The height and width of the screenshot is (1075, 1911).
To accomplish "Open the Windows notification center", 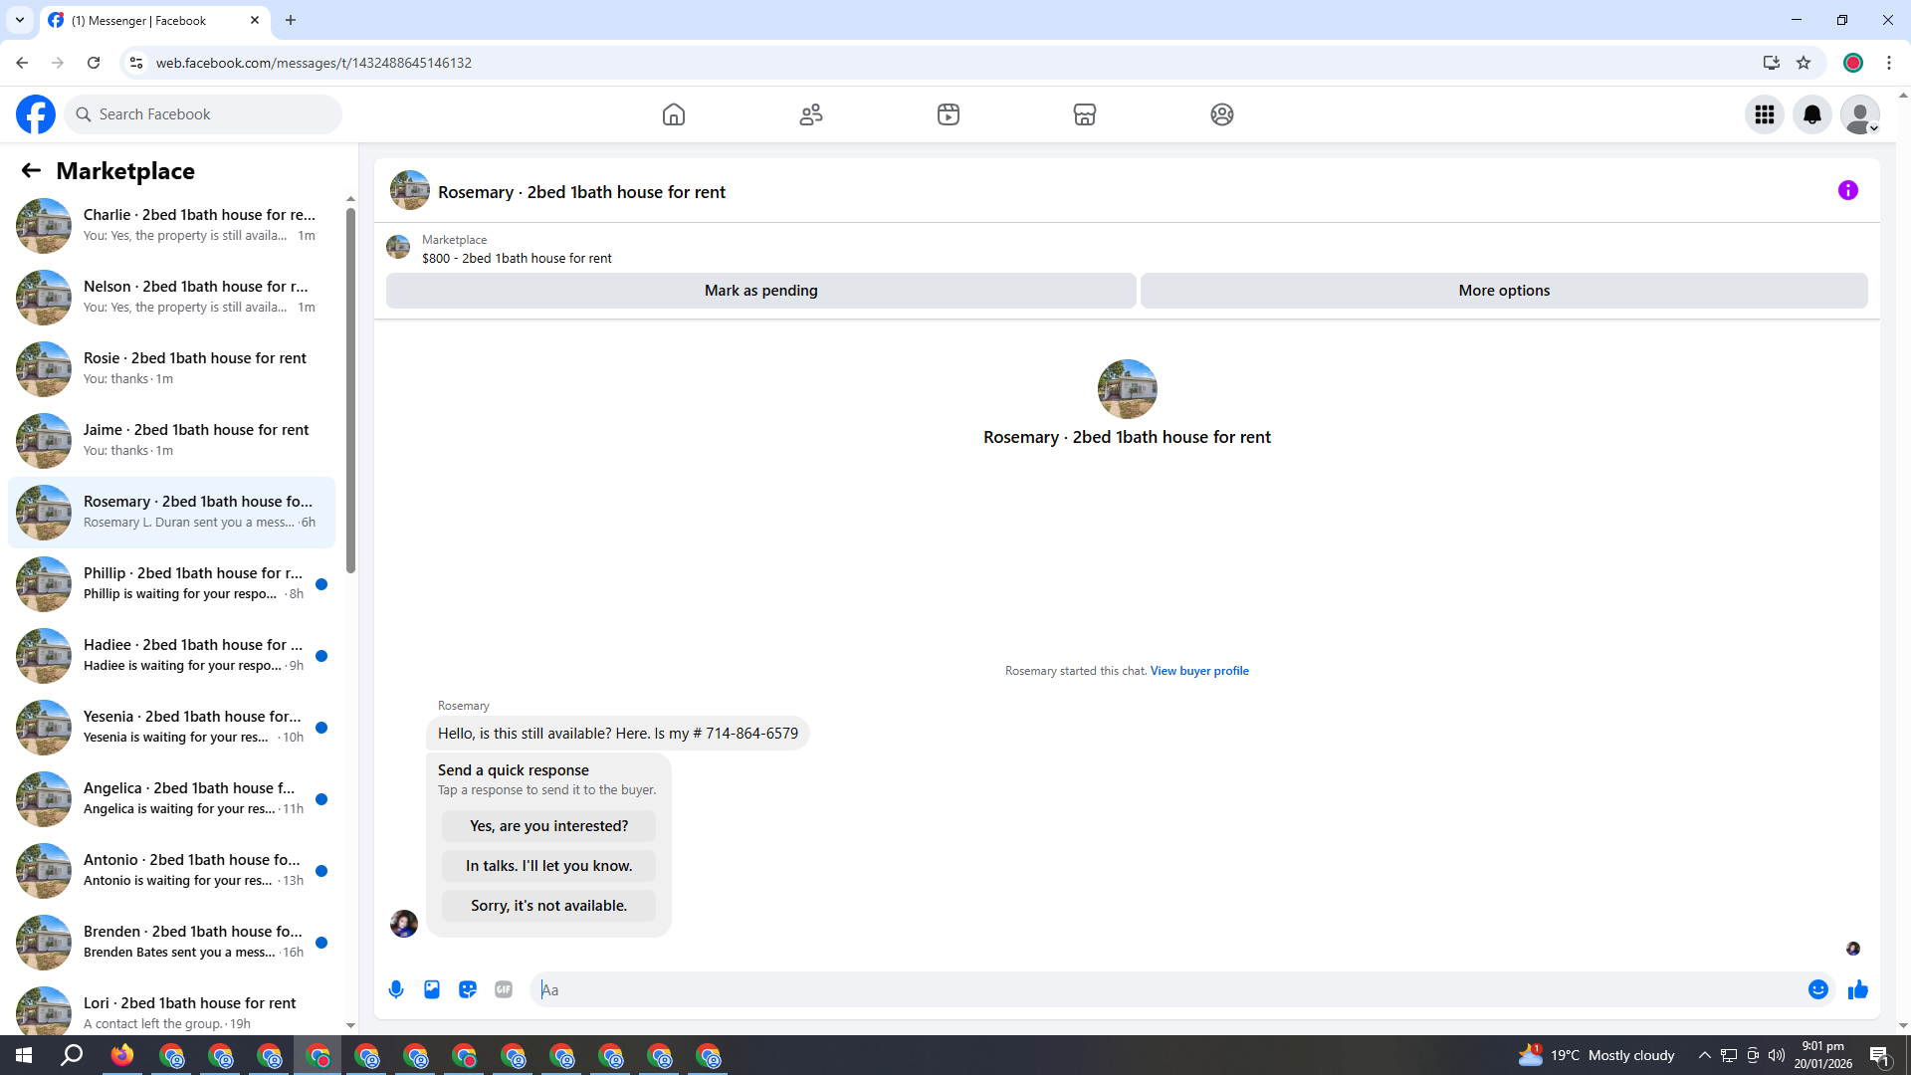I will [1880, 1056].
